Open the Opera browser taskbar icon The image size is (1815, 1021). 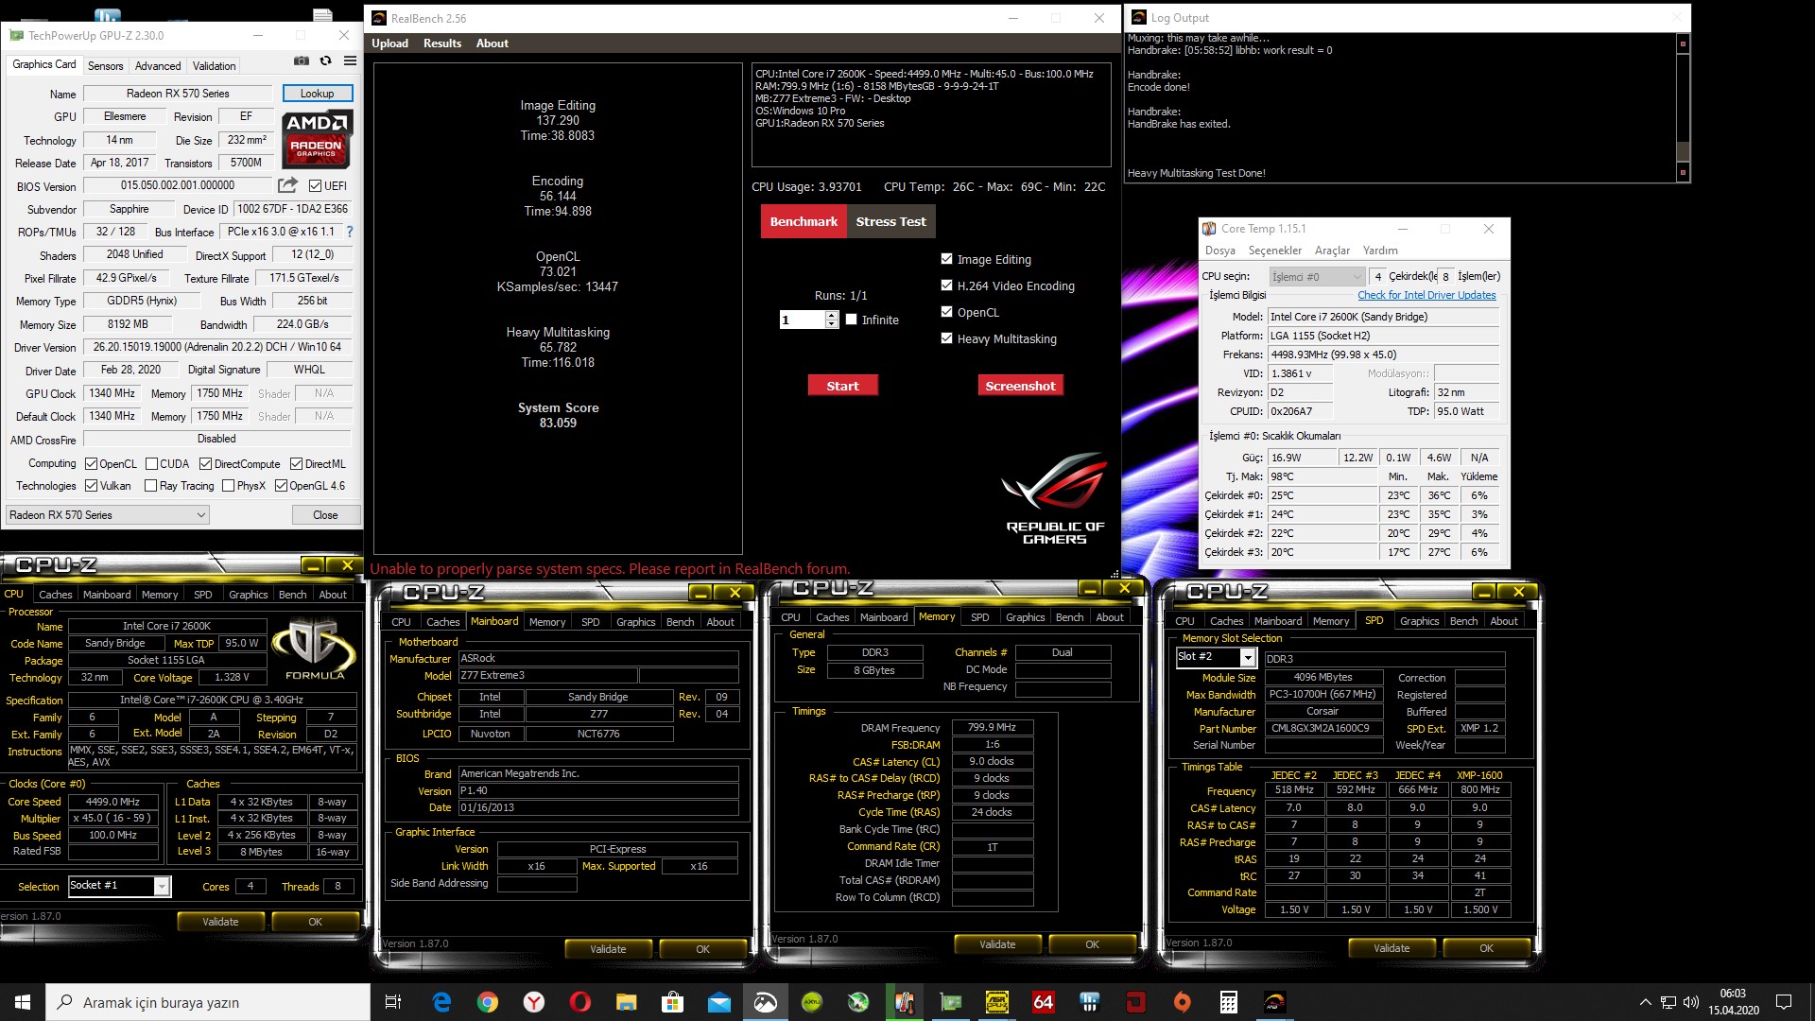(x=580, y=1002)
